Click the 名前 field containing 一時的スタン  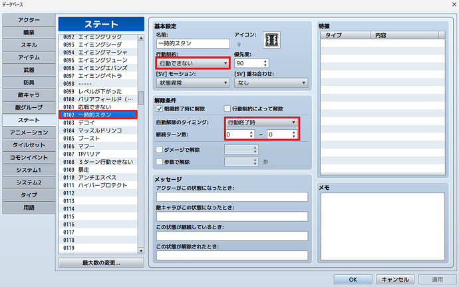click(x=193, y=43)
